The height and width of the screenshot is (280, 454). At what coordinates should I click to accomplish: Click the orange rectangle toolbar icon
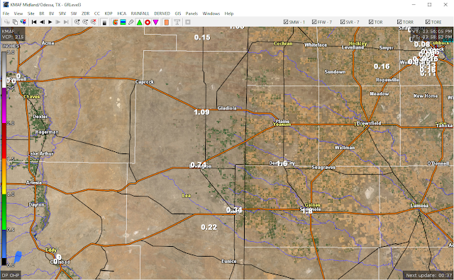[167, 22]
